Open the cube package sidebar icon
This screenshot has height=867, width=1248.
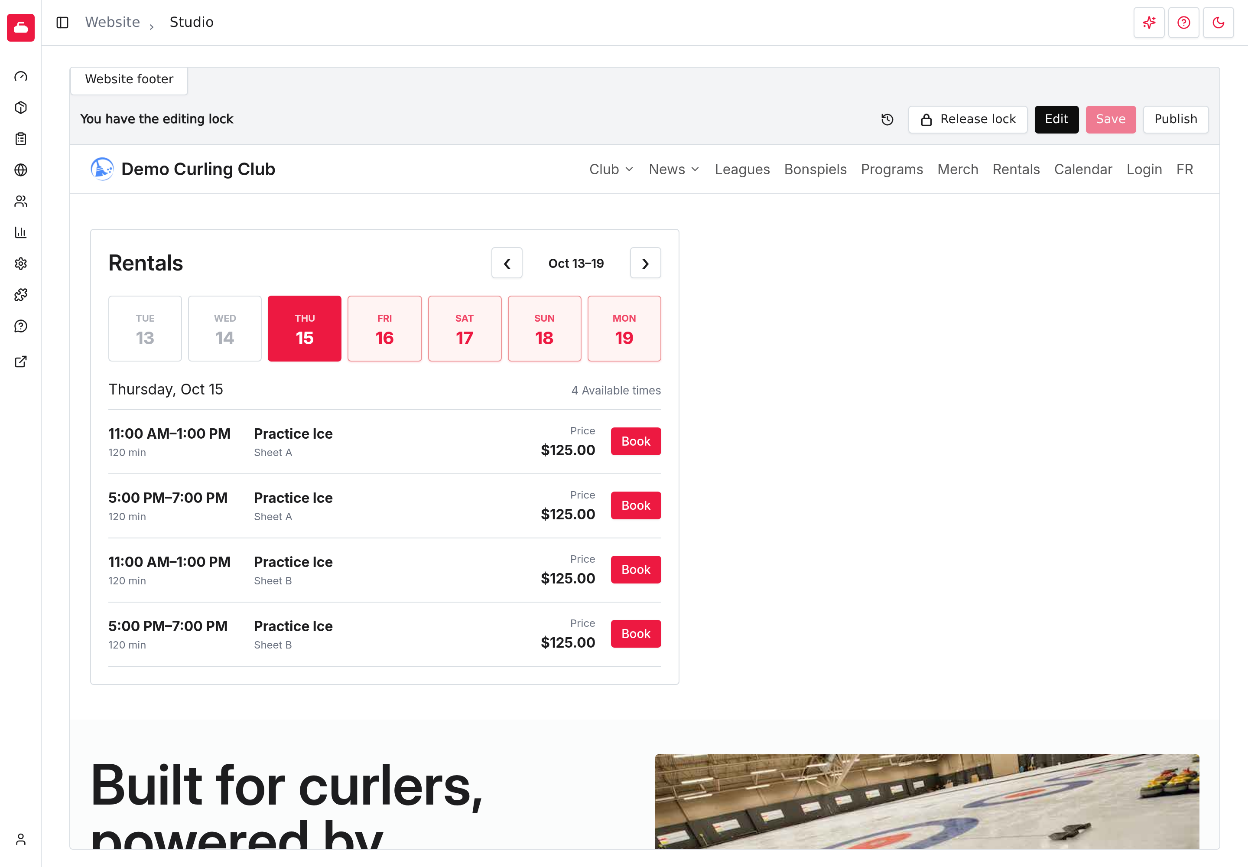pos(21,108)
